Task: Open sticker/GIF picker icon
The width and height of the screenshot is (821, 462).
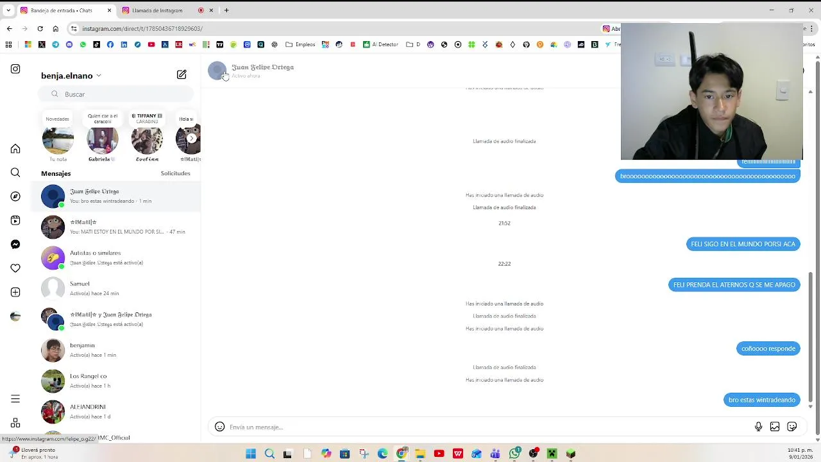Action: [x=792, y=427]
